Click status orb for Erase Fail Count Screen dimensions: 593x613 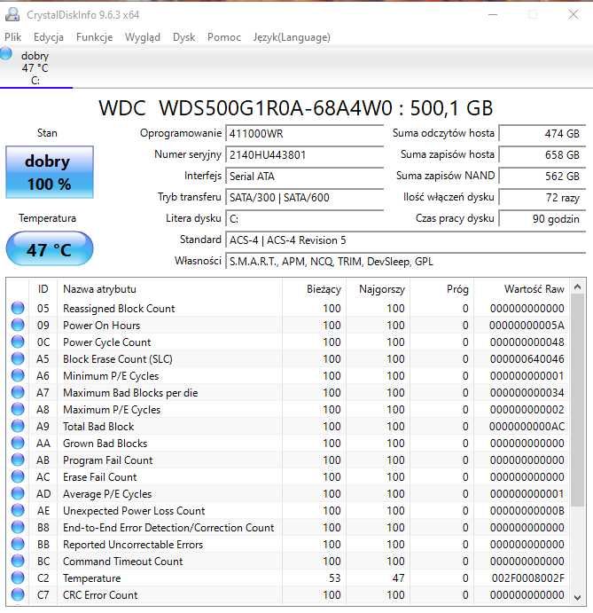[18, 476]
